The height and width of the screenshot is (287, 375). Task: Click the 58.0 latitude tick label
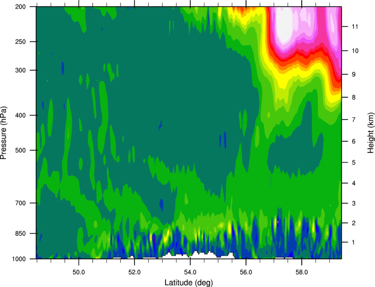tap(302, 272)
